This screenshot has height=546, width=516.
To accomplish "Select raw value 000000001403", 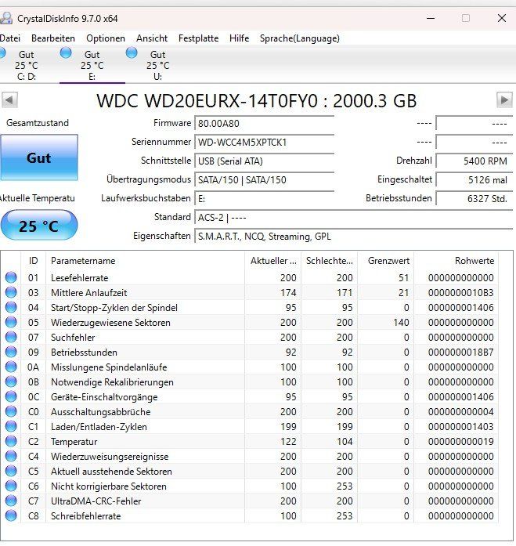I will (460, 427).
